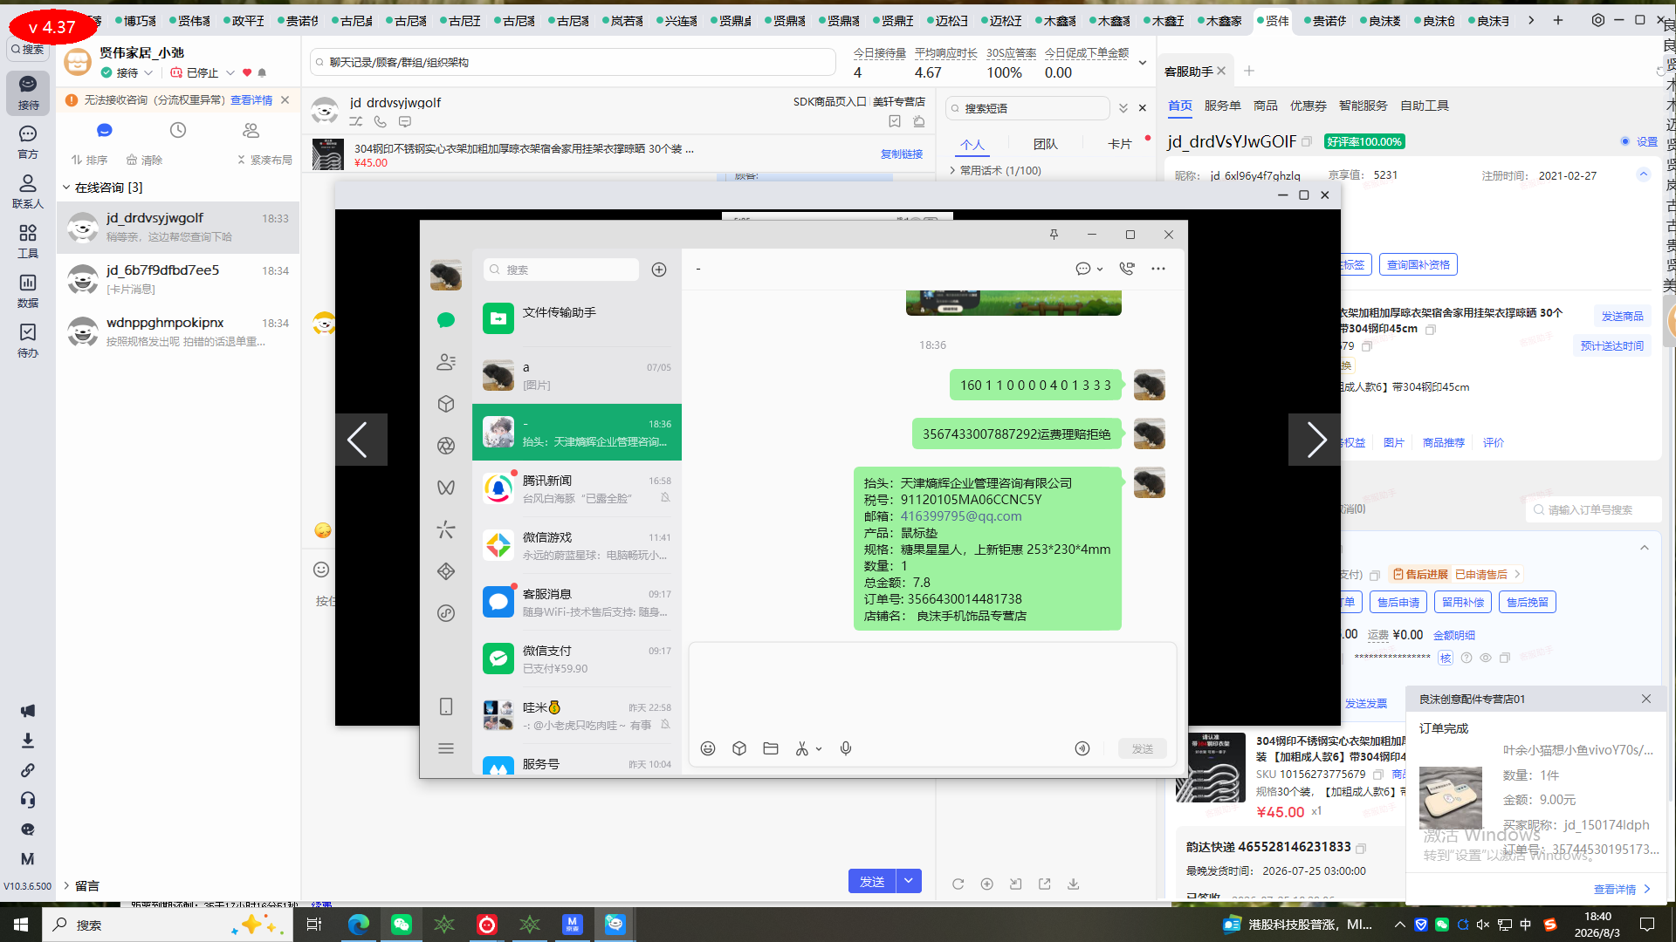Click the chain link icon in sidebar
The width and height of the screenshot is (1676, 942).
pyautogui.click(x=28, y=770)
